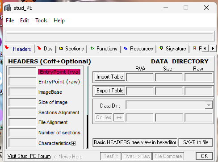Click the red icon on Headers tab
The height and width of the screenshot is (162, 218).
7,48
